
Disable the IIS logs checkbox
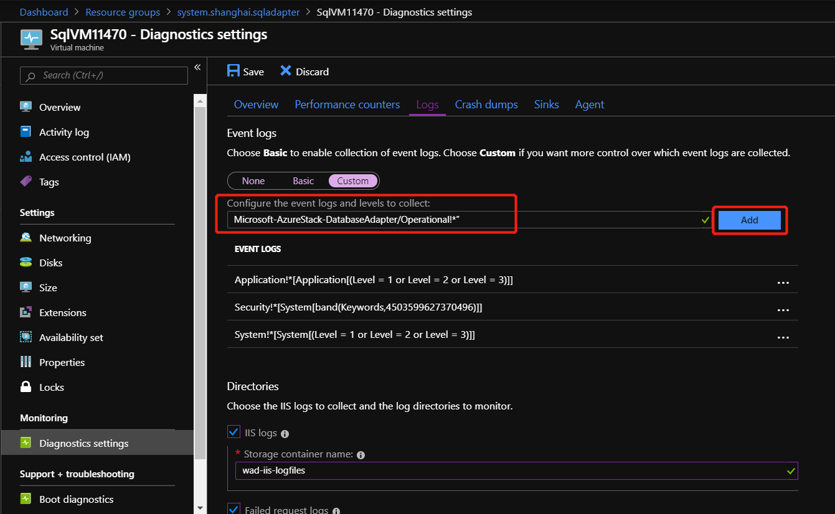pos(234,432)
